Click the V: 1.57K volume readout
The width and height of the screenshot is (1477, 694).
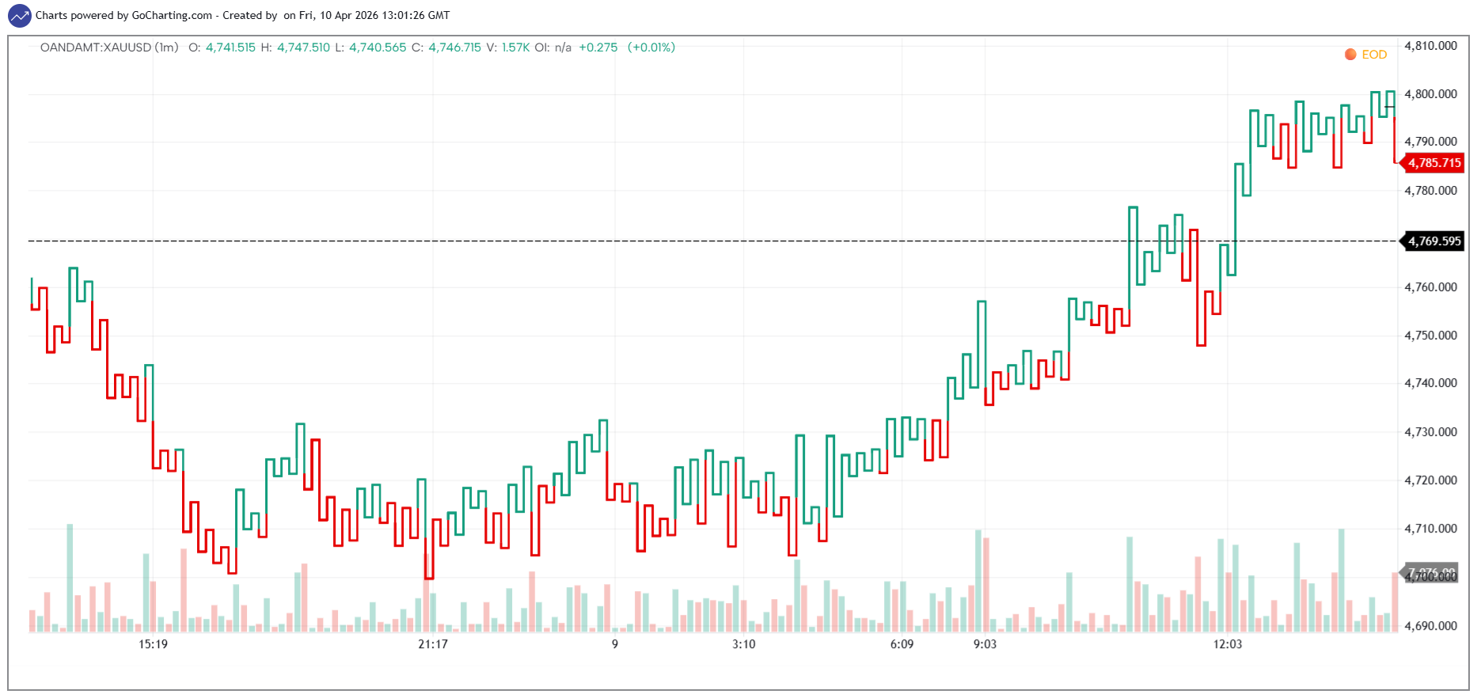point(507,47)
